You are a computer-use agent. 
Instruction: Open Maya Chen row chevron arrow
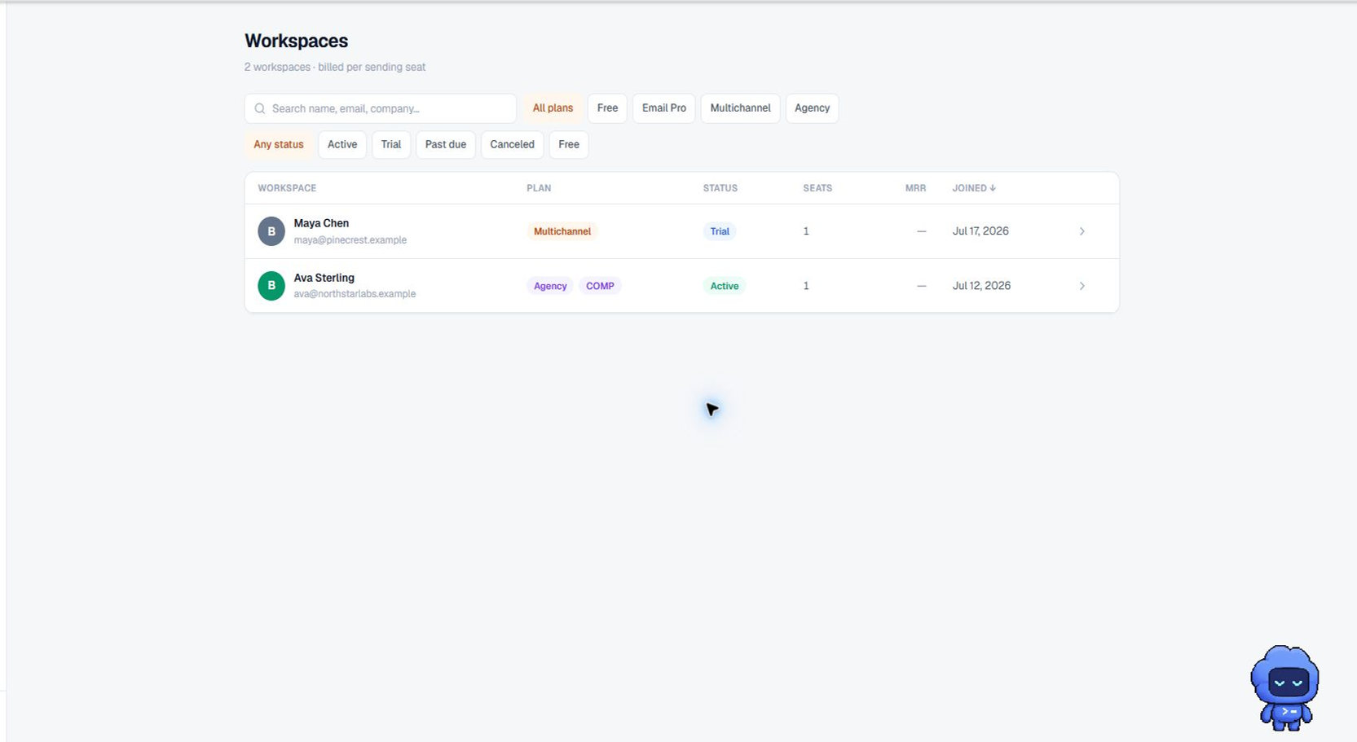click(x=1082, y=231)
